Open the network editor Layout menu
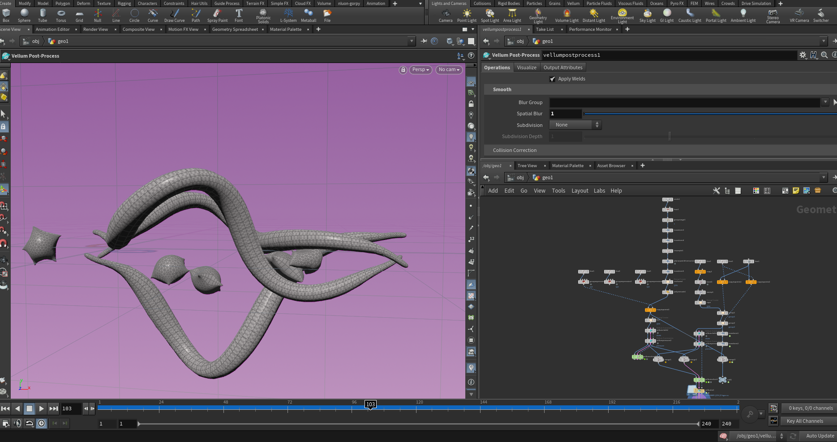The height and width of the screenshot is (442, 837). (x=580, y=191)
